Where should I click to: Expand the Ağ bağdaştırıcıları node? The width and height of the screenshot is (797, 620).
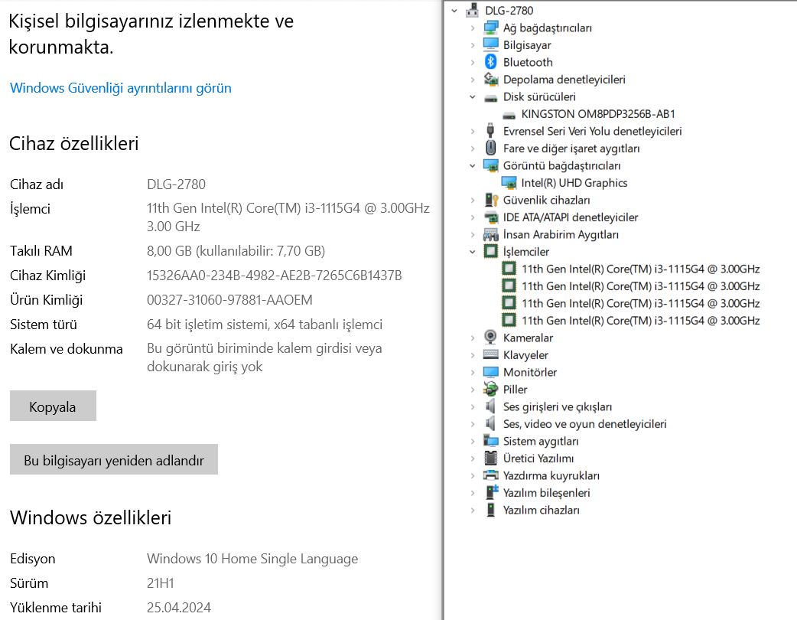pos(472,28)
